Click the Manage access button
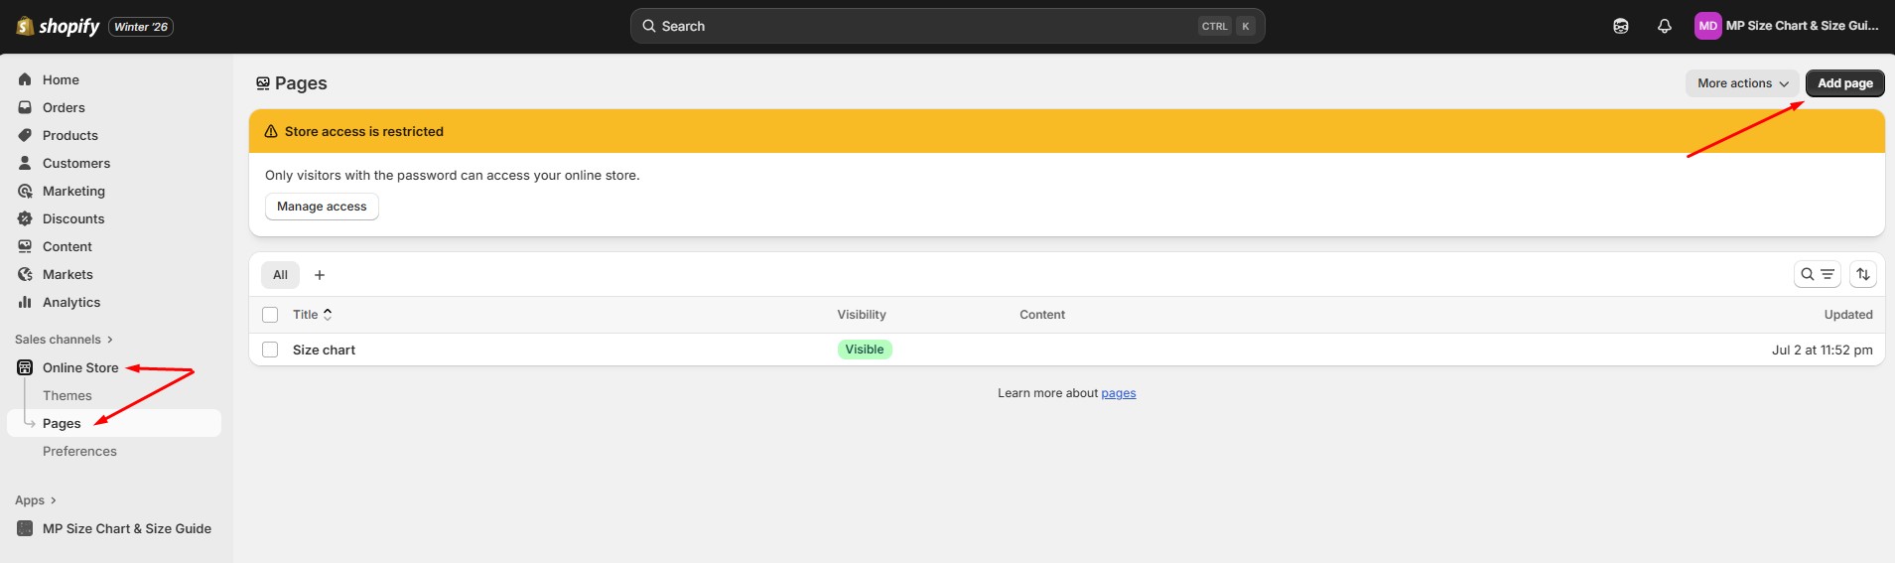Screen dimensions: 1895x563 (322, 207)
